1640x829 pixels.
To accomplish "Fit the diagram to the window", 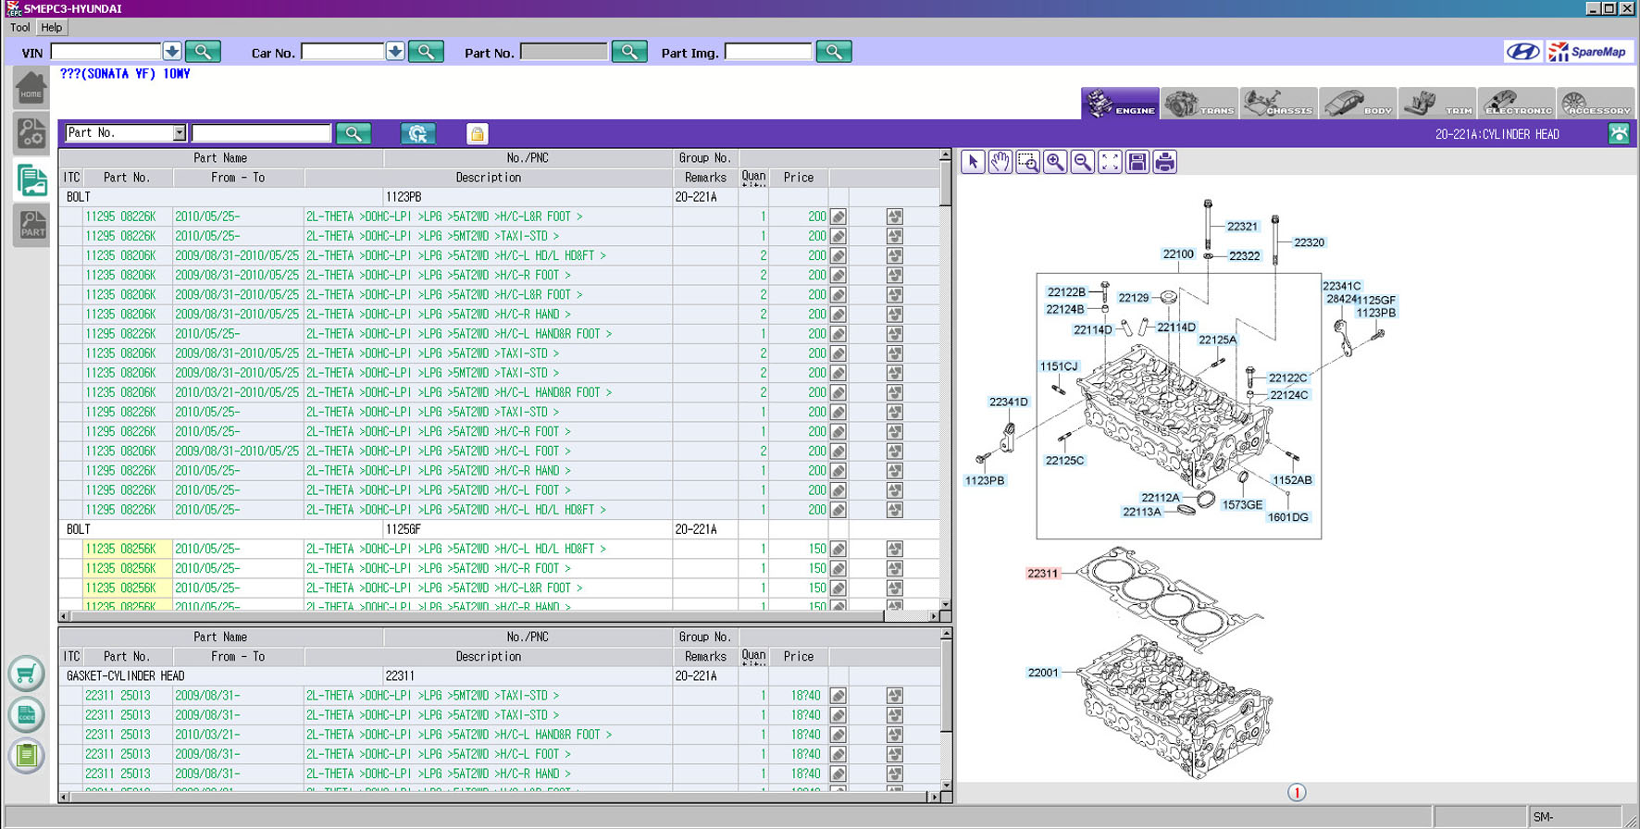I will pos(1110,162).
